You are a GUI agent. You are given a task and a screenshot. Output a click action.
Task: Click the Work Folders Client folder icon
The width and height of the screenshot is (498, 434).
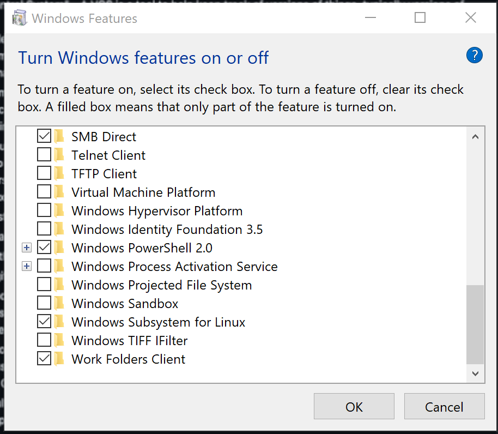coord(59,359)
